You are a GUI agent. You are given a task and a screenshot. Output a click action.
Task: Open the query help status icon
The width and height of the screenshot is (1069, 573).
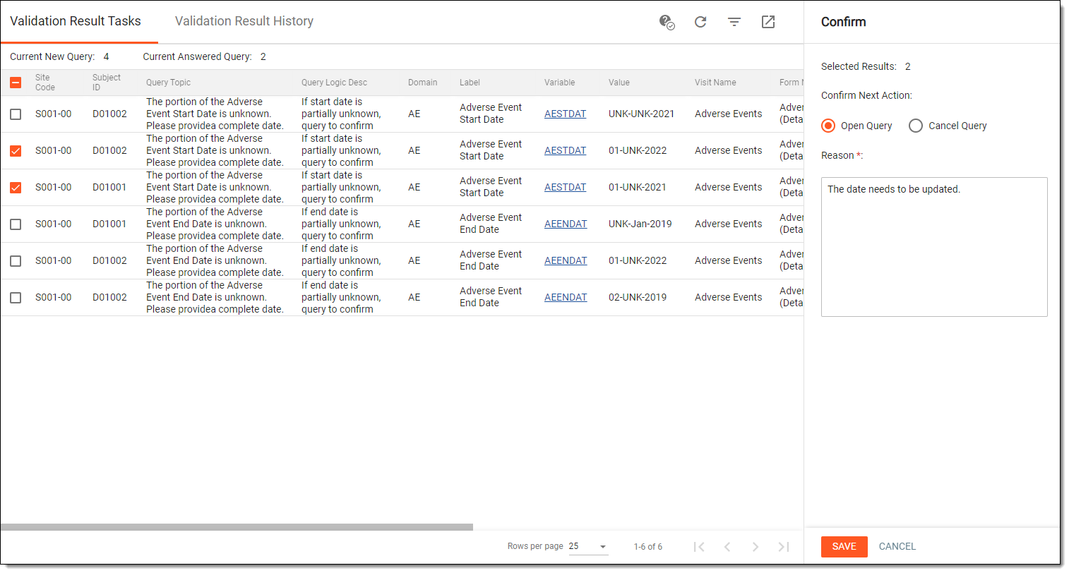coord(667,22)
